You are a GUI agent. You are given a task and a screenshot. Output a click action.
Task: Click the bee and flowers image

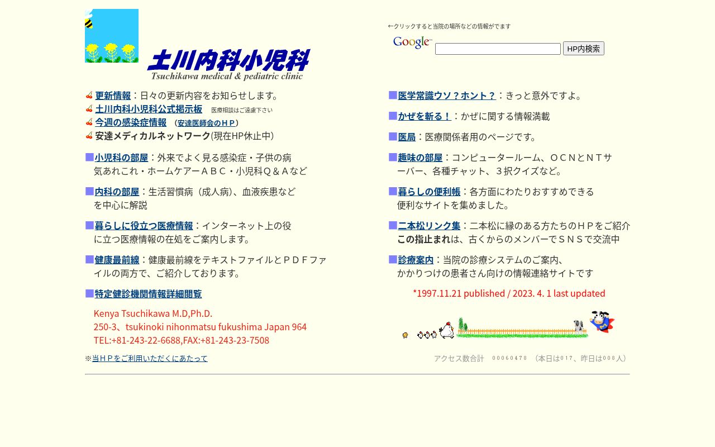tap(112, 36)
